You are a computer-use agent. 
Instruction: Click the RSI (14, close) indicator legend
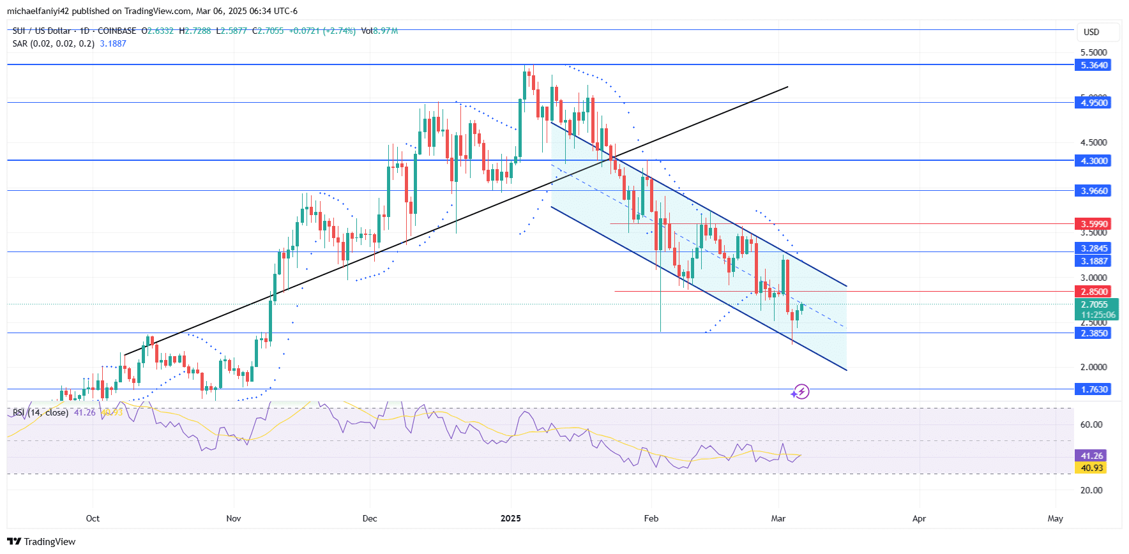pyautogui.click(x=40, y=412)
